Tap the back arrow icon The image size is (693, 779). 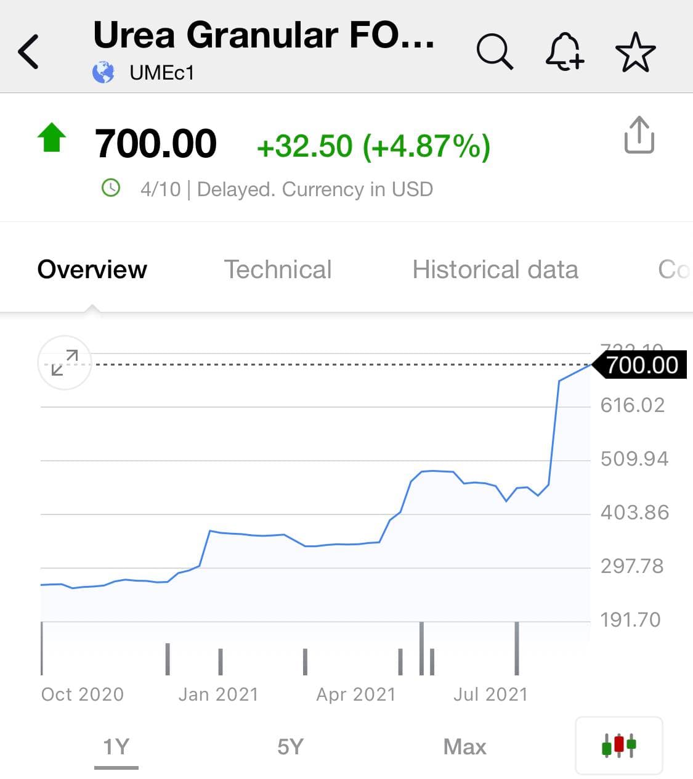29,51
